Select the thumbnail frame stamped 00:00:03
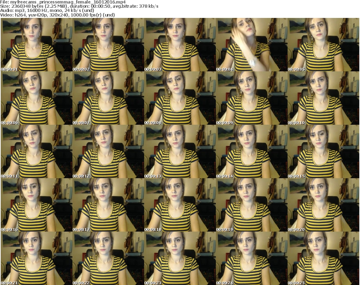The image size is (360, 285). click(180, 45)
